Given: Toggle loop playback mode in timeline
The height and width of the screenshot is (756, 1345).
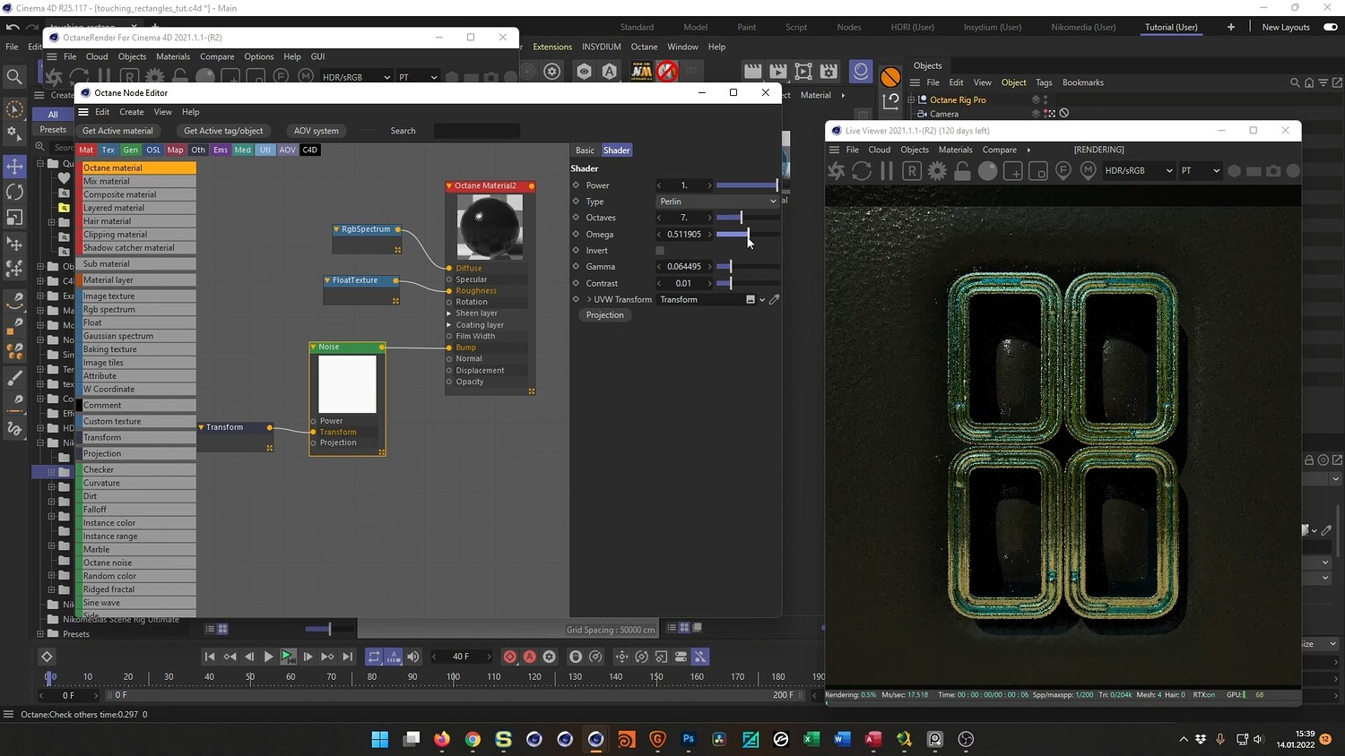Looking at the screenshot, I should point(374,657).
